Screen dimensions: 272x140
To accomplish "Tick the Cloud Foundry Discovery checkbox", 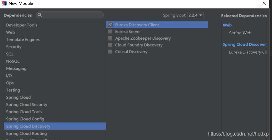I will (110, 45).
